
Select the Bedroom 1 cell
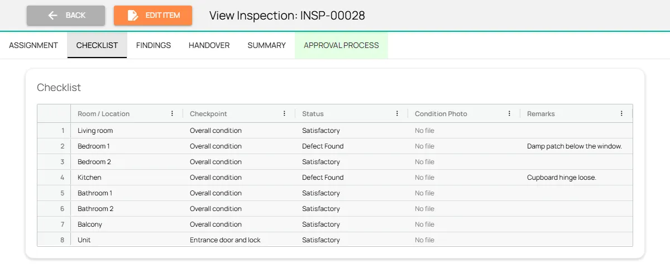[x=127, y=146]
